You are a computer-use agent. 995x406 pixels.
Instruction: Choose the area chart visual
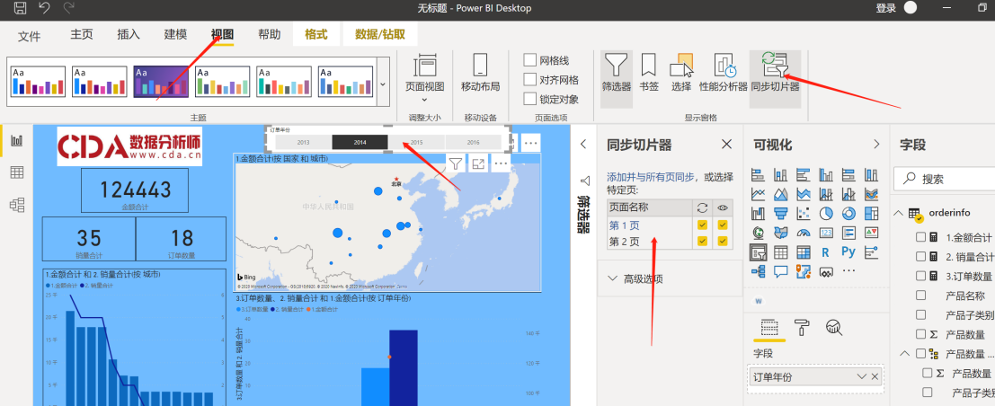(780, 194)
